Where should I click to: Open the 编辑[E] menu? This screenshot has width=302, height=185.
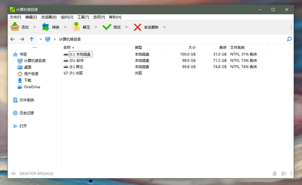coord(31,17)
